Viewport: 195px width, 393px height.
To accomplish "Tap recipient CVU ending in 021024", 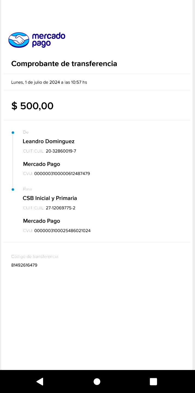I will pyautogui.click(x=62, y=231).
